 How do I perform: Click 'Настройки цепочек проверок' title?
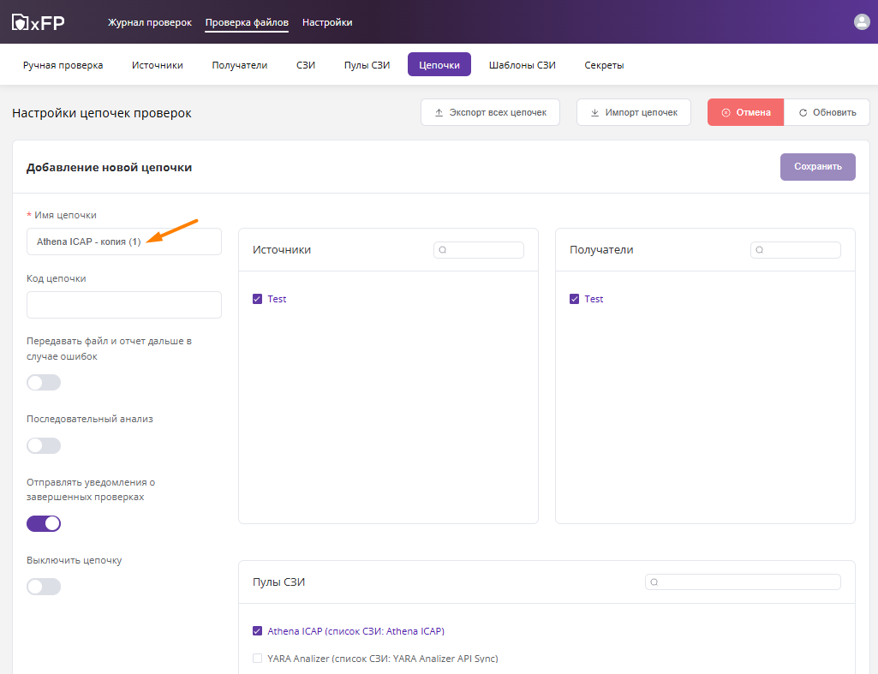(101, 113)
